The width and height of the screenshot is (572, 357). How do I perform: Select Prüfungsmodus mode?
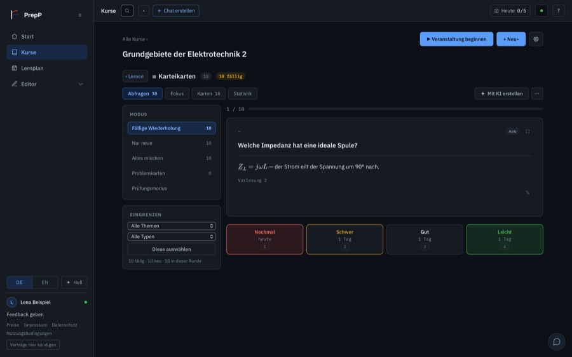[x=172, y=188]
